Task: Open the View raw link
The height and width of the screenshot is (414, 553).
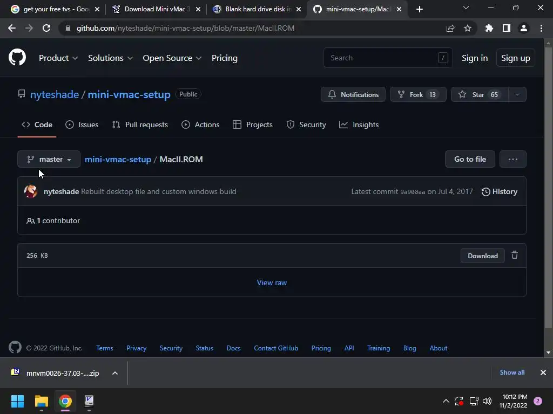Action: [x=272, y=282]
